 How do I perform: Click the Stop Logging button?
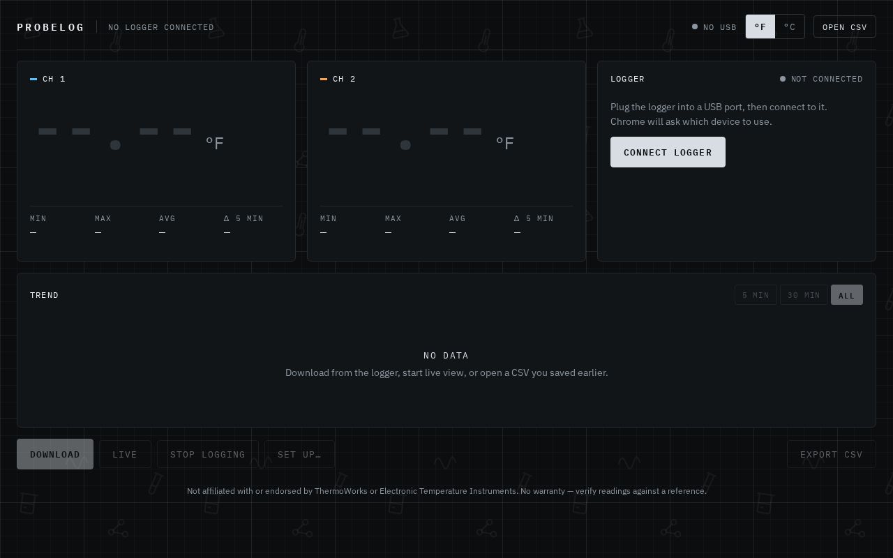click(208, 454)
